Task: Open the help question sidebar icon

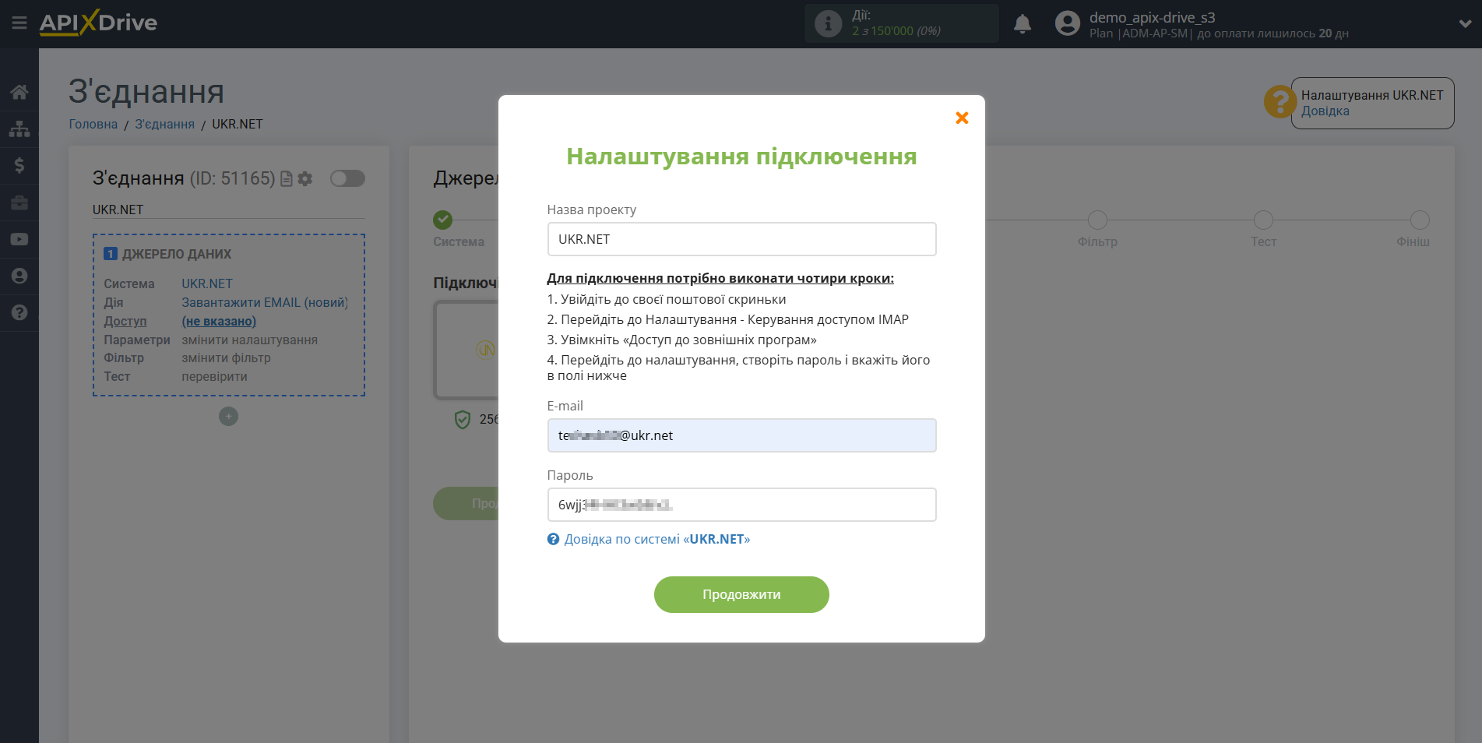Action: pos(19,312)
